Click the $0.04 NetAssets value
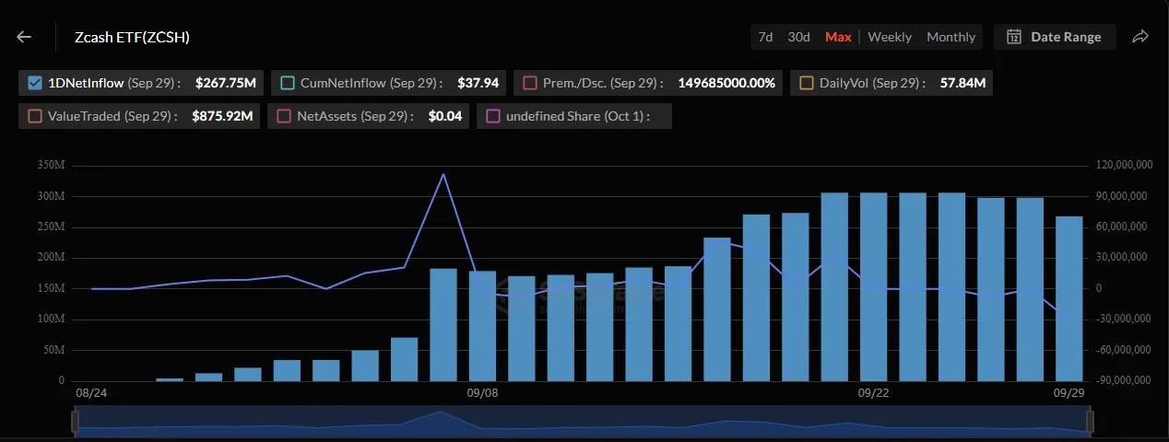Viewport: 1169px width, 442px height. click(445, 116)
